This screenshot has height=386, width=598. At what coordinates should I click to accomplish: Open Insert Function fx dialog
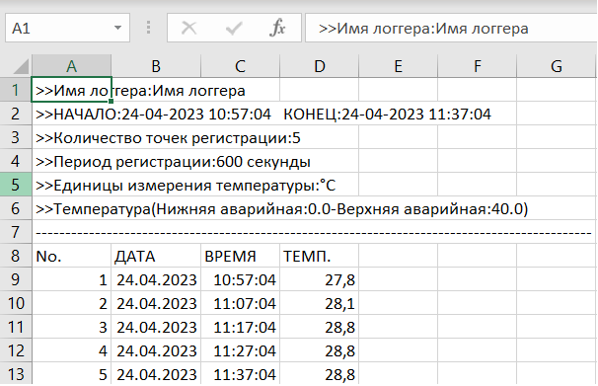point(277,29)
